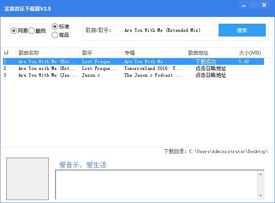Minimize the 茉莉音乐下载器 window

244,5
